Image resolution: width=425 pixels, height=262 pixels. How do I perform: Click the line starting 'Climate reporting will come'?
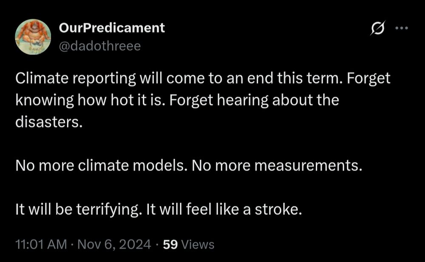(x=203, y=78)
